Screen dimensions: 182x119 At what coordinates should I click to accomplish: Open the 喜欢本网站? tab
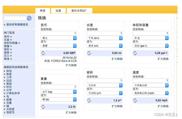(80, 11)
